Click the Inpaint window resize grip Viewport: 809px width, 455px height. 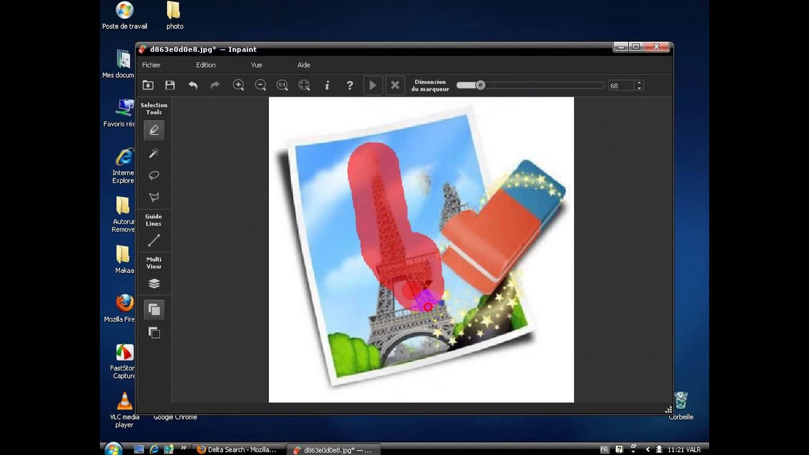tap(668, 409)
